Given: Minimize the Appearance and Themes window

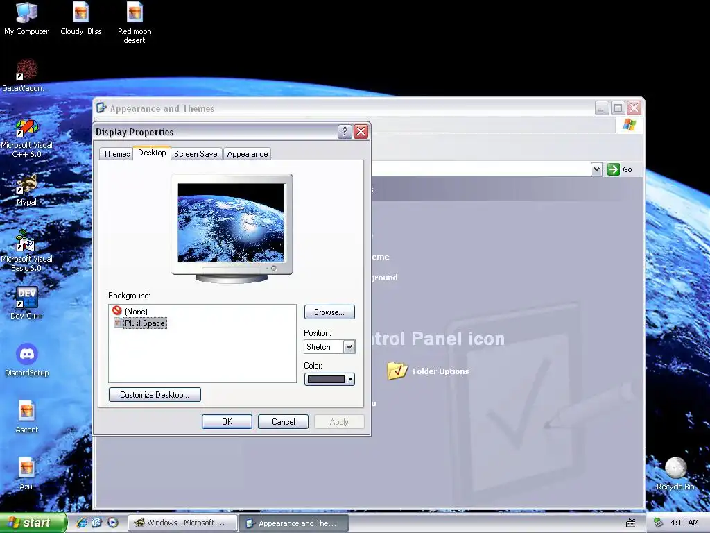Looking at the screenshot, I should 602,108.
